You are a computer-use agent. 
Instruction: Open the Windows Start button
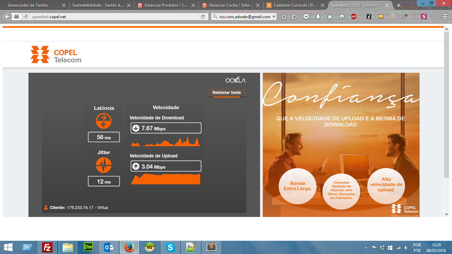(8, 247)
